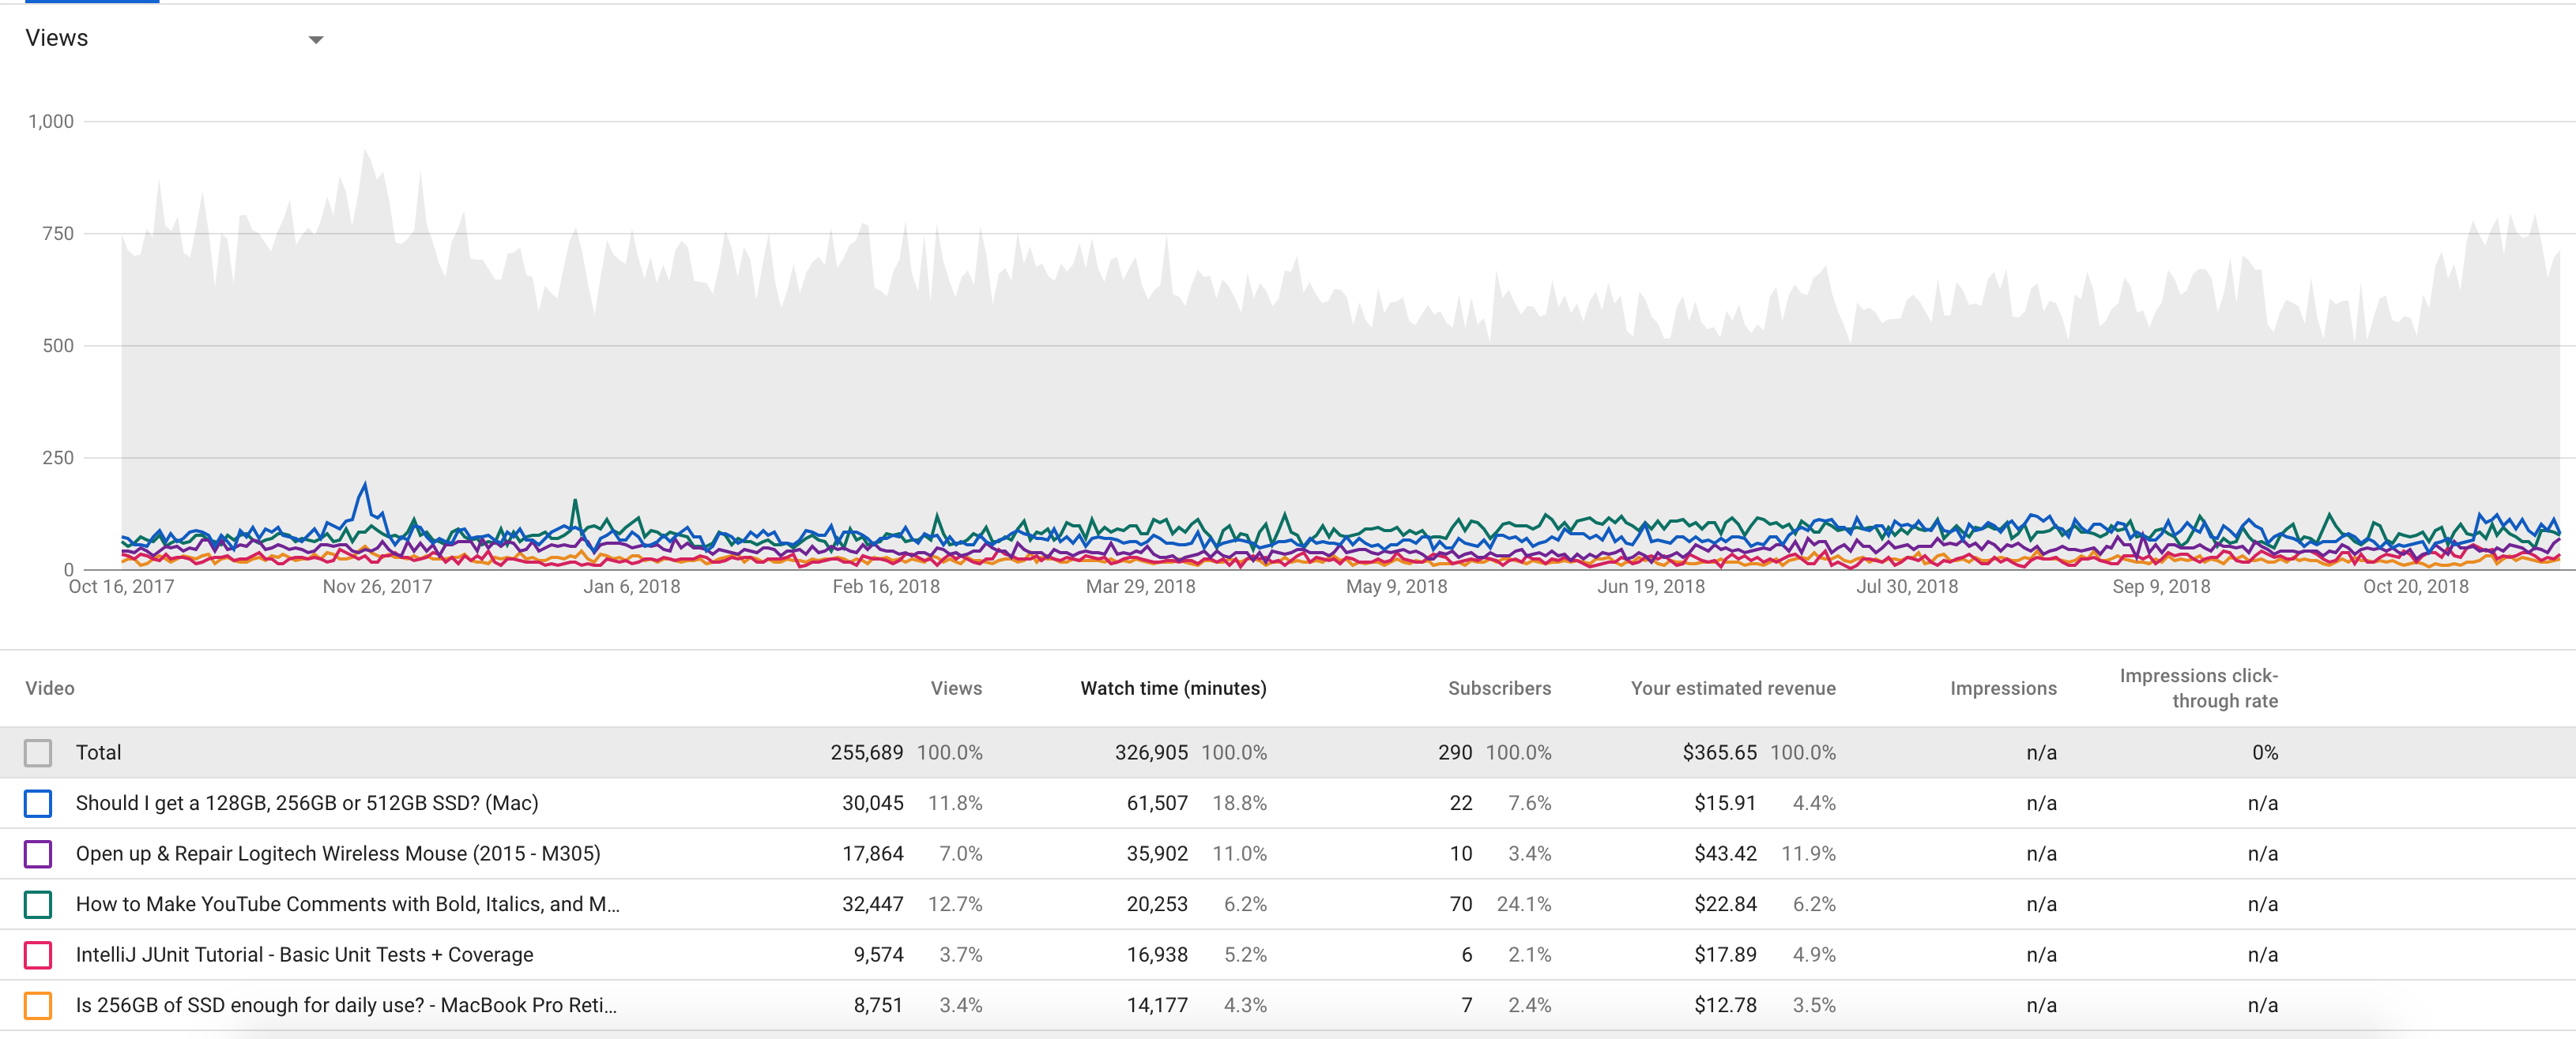The width and height of the screenshot is (2576, 1039).
Task: Toggle the blue checkbox for SSD Mac video
Action: 38,803
